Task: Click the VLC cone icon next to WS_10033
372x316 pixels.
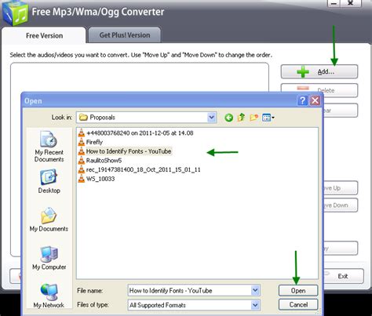Action: 82,179
